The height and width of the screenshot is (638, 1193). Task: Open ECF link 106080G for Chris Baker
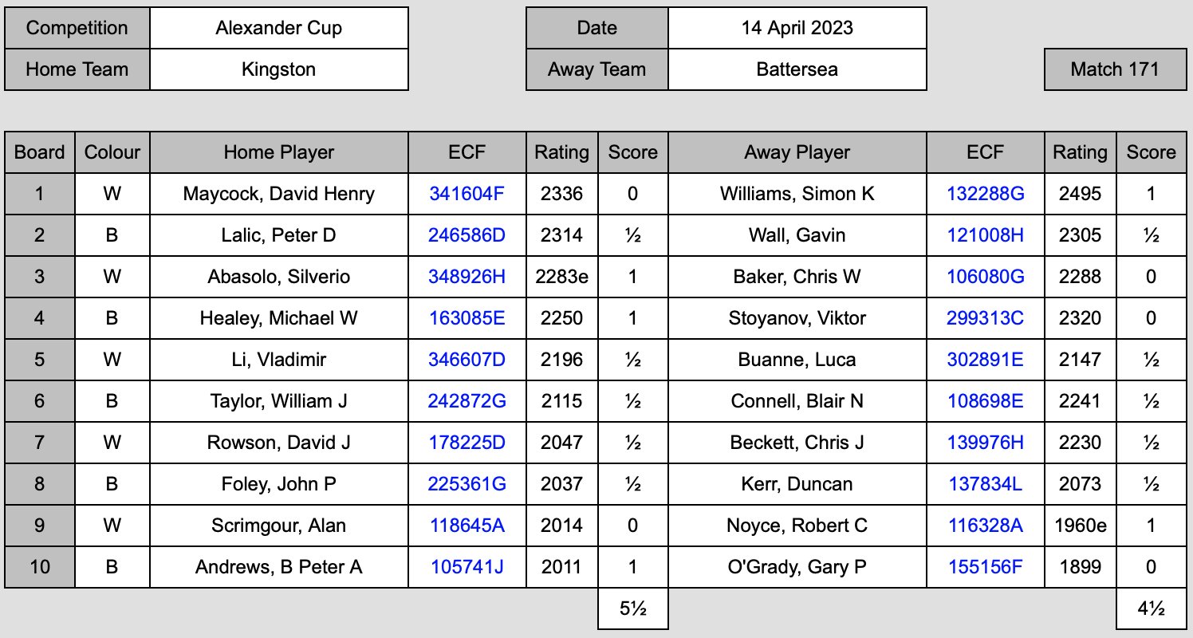coord(986,277)
